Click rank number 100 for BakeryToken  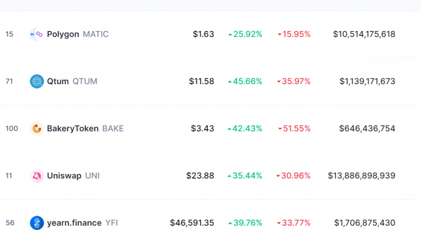pyautogui.click(x=12, y=128)
